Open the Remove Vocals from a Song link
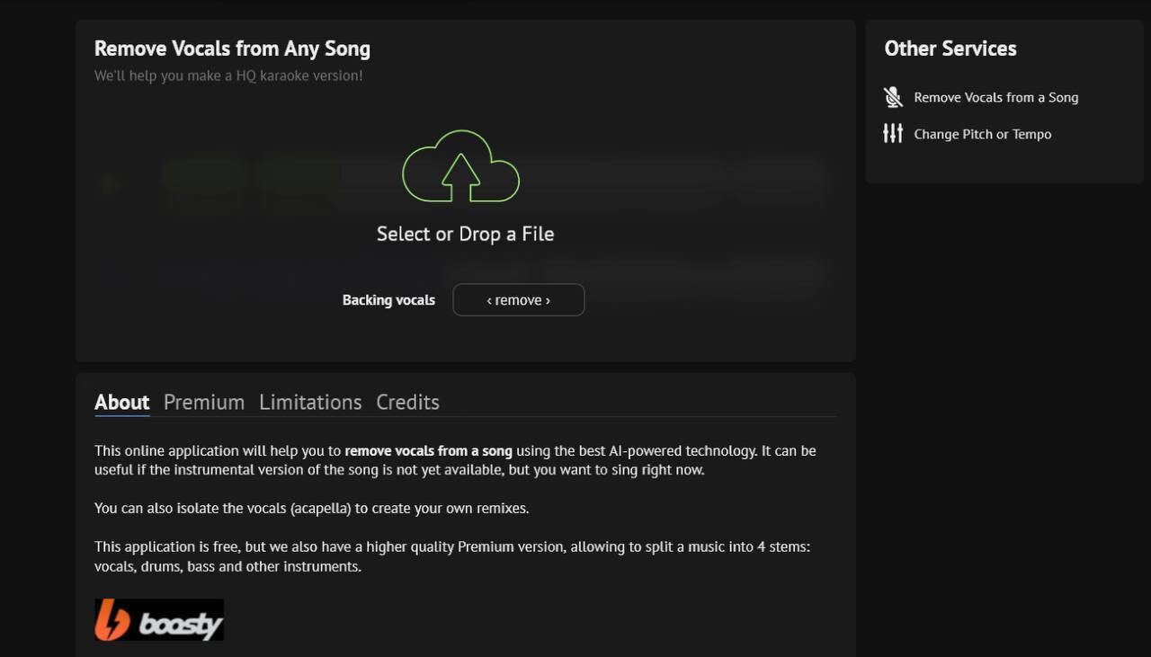This screenshot has height=657, width=1151. pyautogui.click(x=995, y=97)
